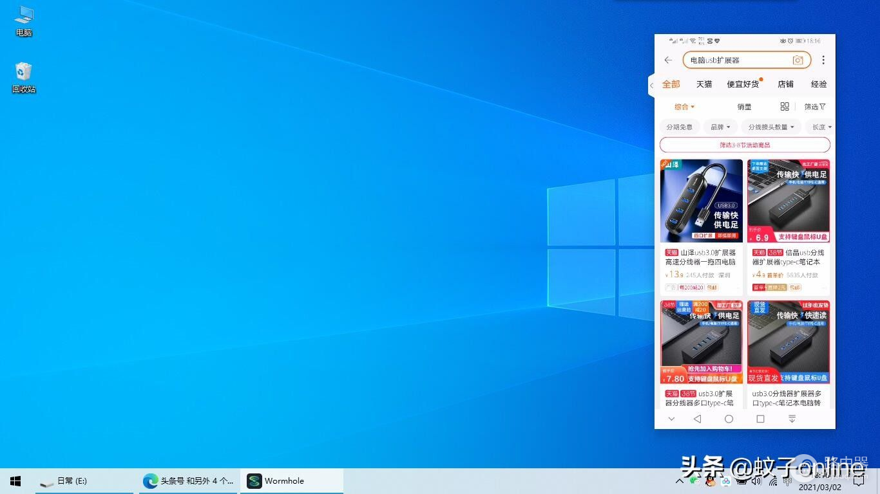Open the 现货直发 hub product image
The image size is (880, 494).
pyautogui.click(x=789, y=342)
